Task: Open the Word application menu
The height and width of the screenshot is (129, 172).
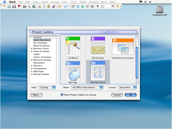Action: [x=12, y=2]
